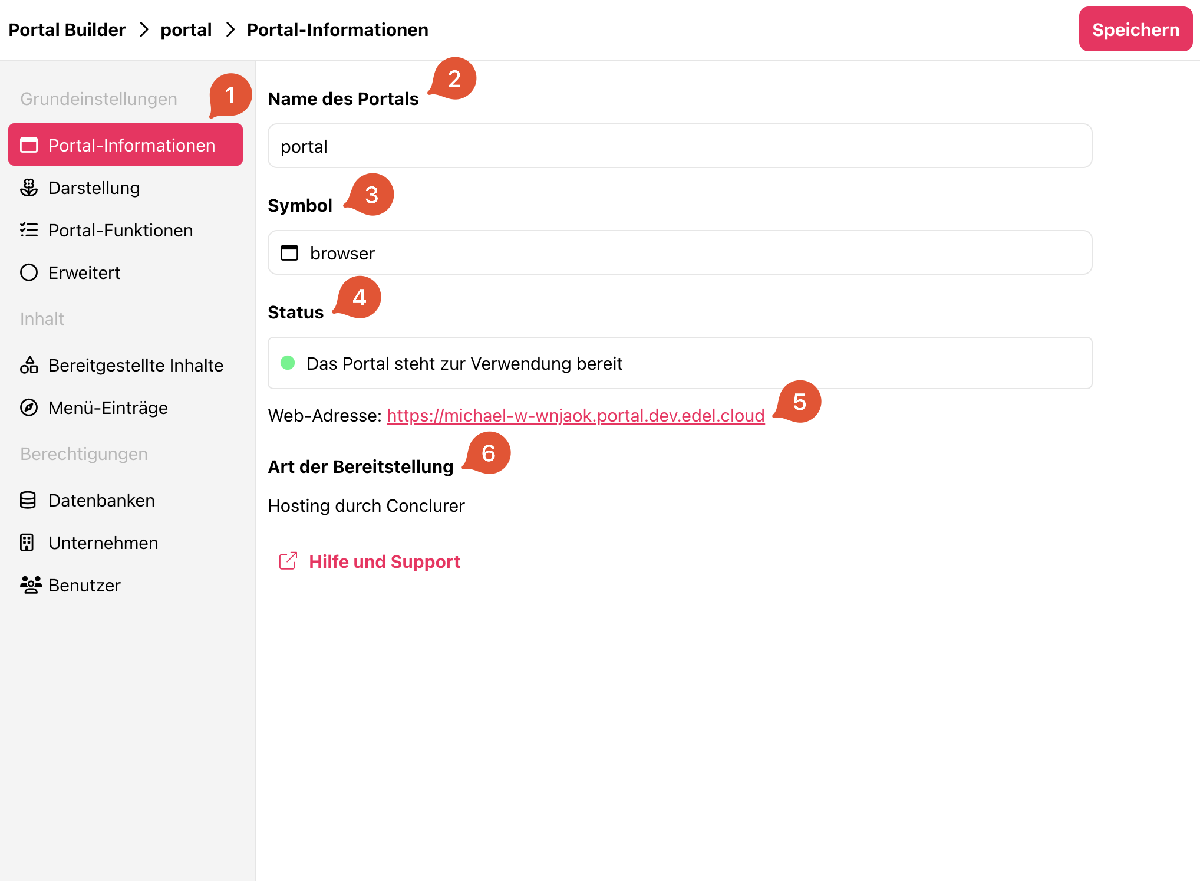
Task: Click the Hosting durch Conclurer text
Action: tap(366, 506)
